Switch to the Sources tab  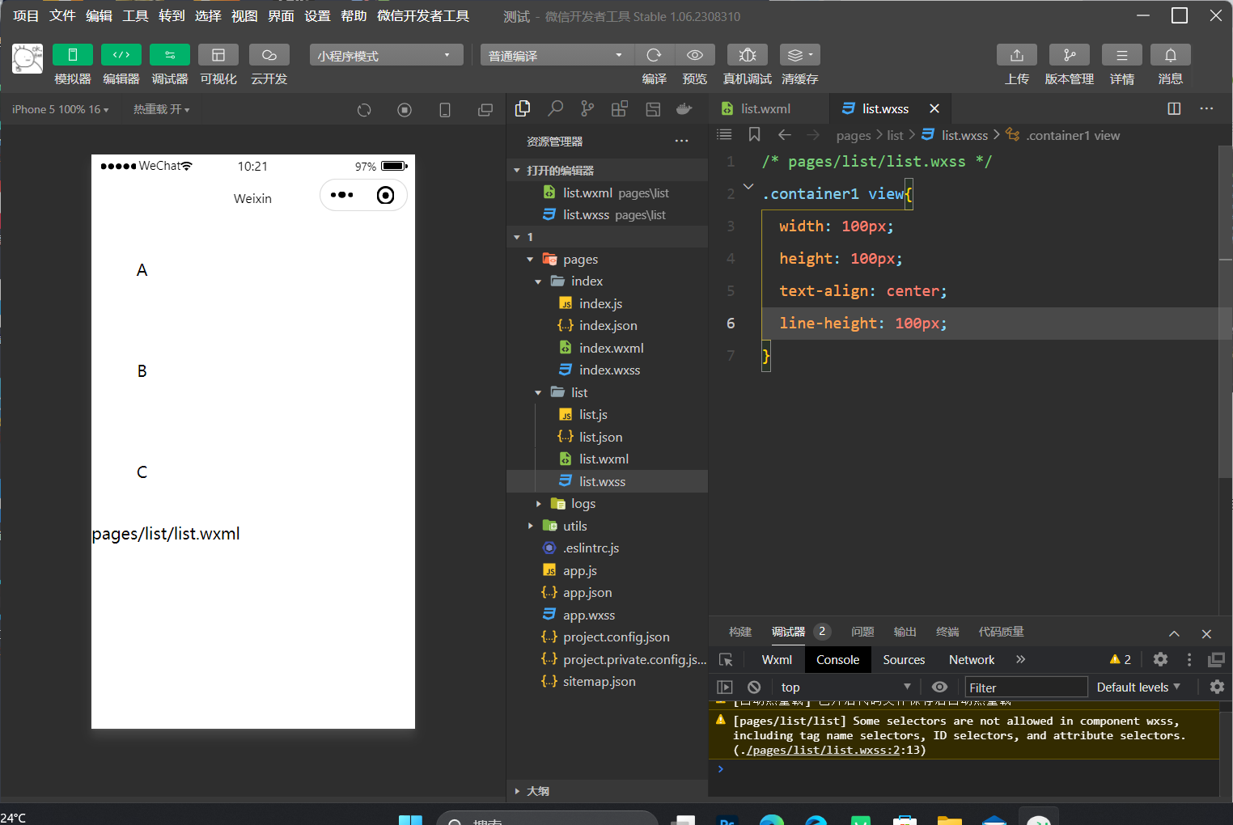(x=904, y=660)
